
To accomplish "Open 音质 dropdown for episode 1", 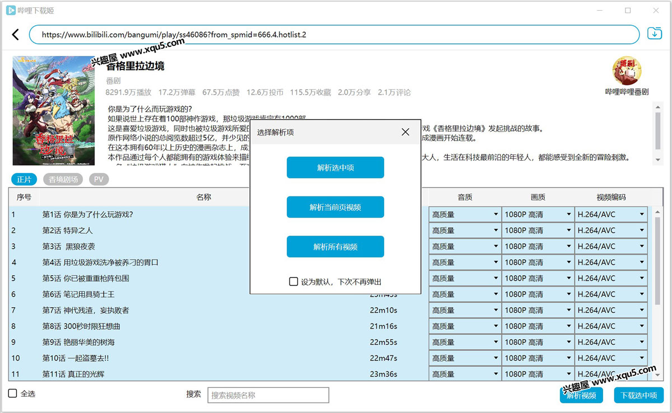I will 465,214.
